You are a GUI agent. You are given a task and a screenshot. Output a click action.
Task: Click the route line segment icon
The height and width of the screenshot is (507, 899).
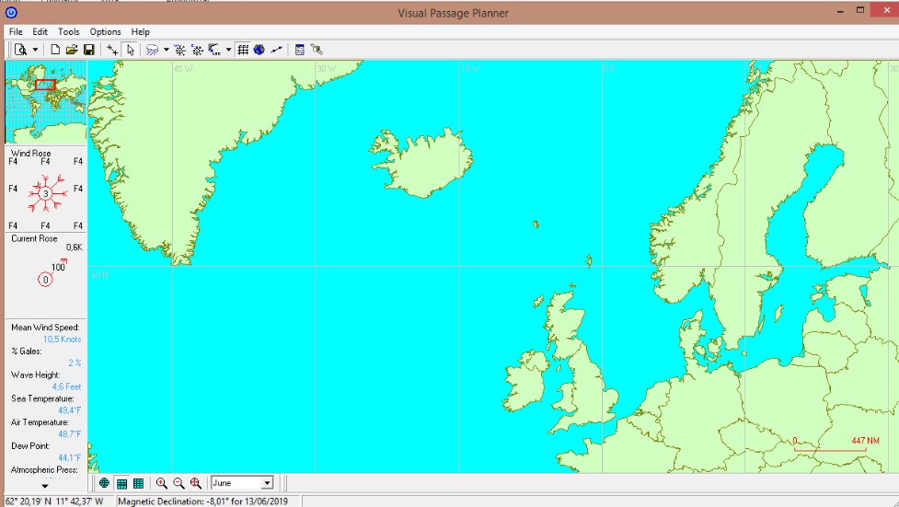coord(276,50)
